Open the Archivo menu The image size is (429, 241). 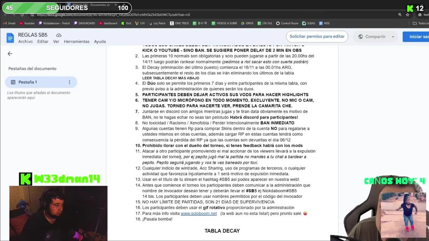pos(25,42)
